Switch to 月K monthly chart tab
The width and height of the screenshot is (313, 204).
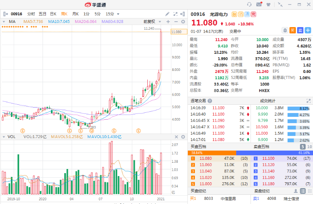pyautogui.click(x=75, y=14)
